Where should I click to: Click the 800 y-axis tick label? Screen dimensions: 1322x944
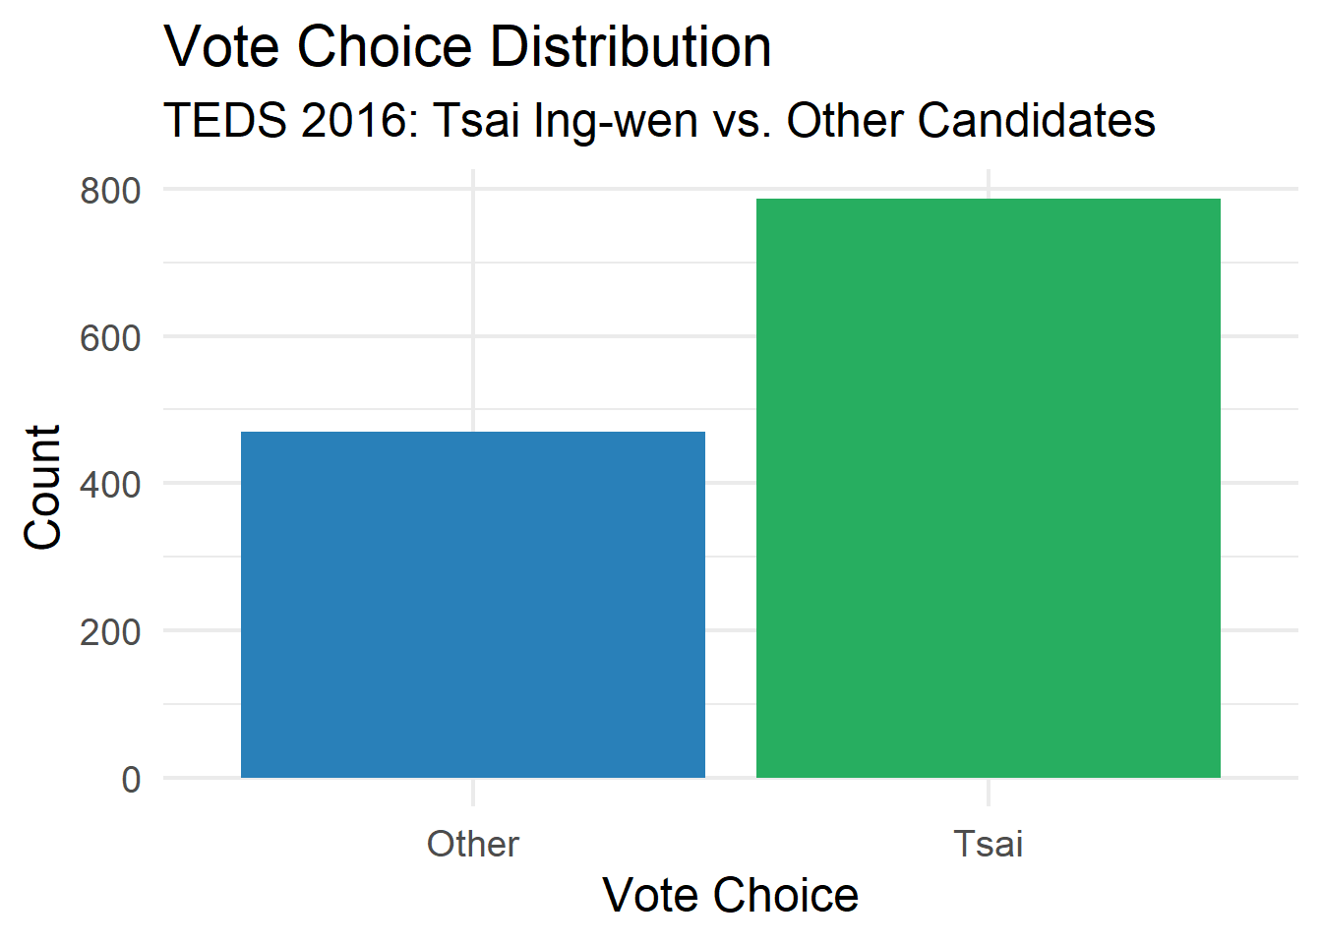tap(110, 190)
